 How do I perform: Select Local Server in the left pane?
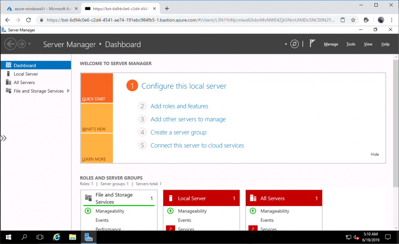(x=36, y=74)
